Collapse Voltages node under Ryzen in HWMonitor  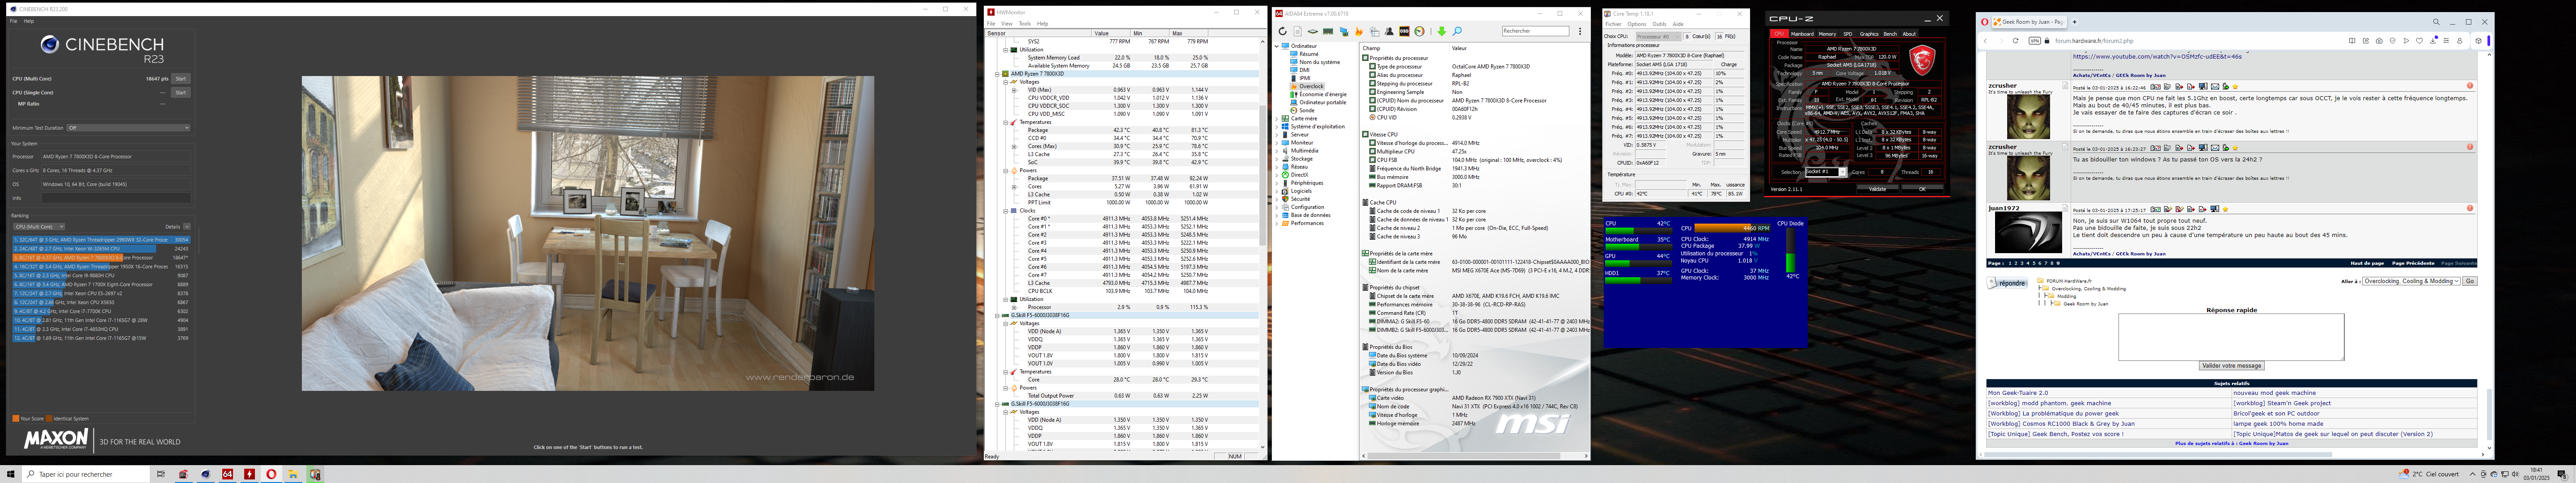coord(1006,82)
